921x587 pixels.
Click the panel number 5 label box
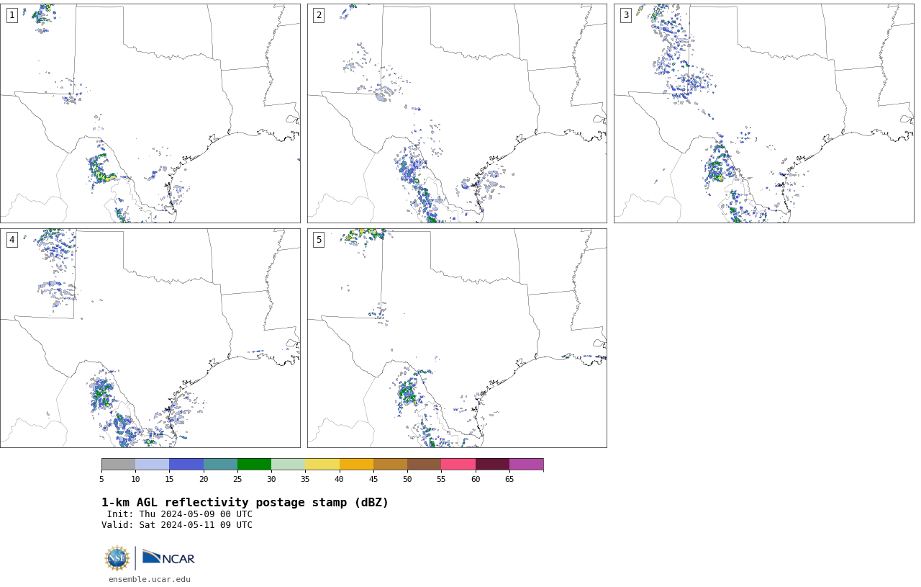tap(319, 240)
